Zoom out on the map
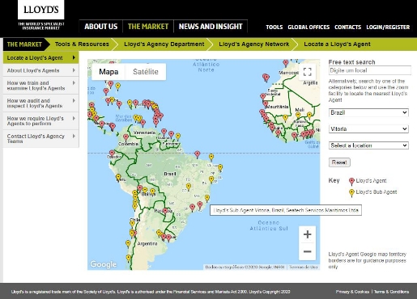The height and width of the screenshot is (299, 417). pyautogui.click(x=307, y=251)
